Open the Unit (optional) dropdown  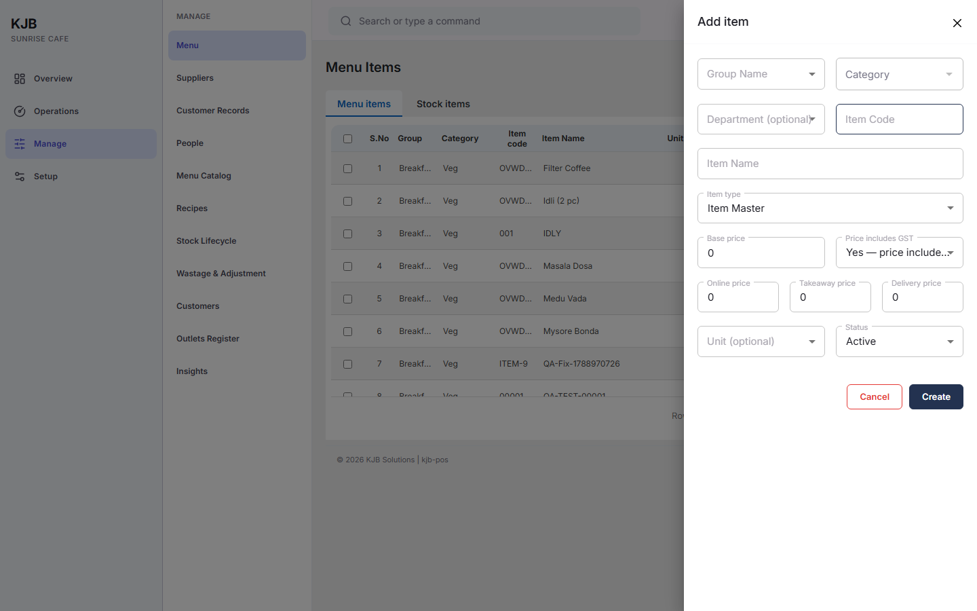point(761,341)
